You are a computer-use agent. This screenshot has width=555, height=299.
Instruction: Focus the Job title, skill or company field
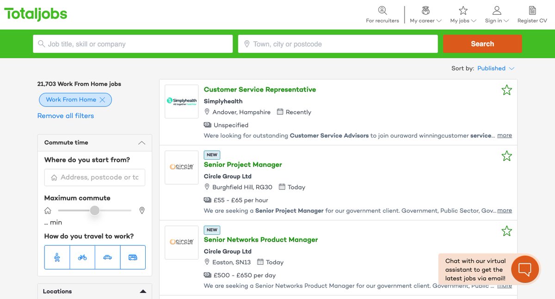pyautogui.click(x=133, y=44)
